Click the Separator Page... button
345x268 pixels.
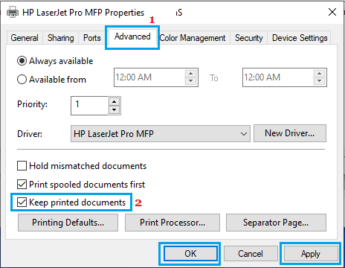pos(276,223)
